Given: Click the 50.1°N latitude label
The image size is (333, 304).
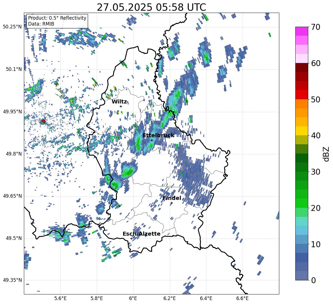Looking at the screenshot, I should pos(14,69).
